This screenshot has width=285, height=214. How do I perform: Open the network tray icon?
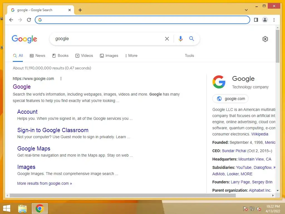(x=252, y=208)
